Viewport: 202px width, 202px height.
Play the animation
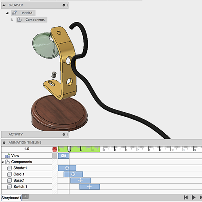194,198
